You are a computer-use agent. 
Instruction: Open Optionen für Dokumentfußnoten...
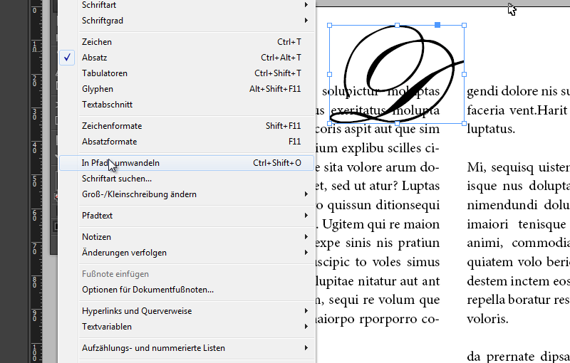click(187, 290)
